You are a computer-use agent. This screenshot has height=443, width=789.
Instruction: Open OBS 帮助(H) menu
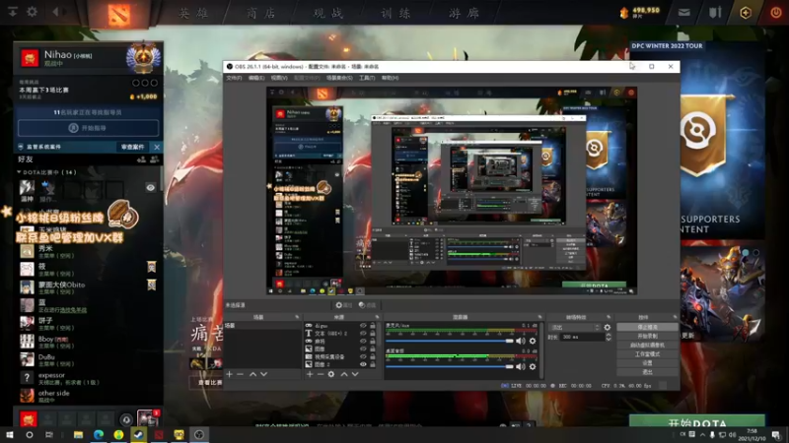[390, 78]
